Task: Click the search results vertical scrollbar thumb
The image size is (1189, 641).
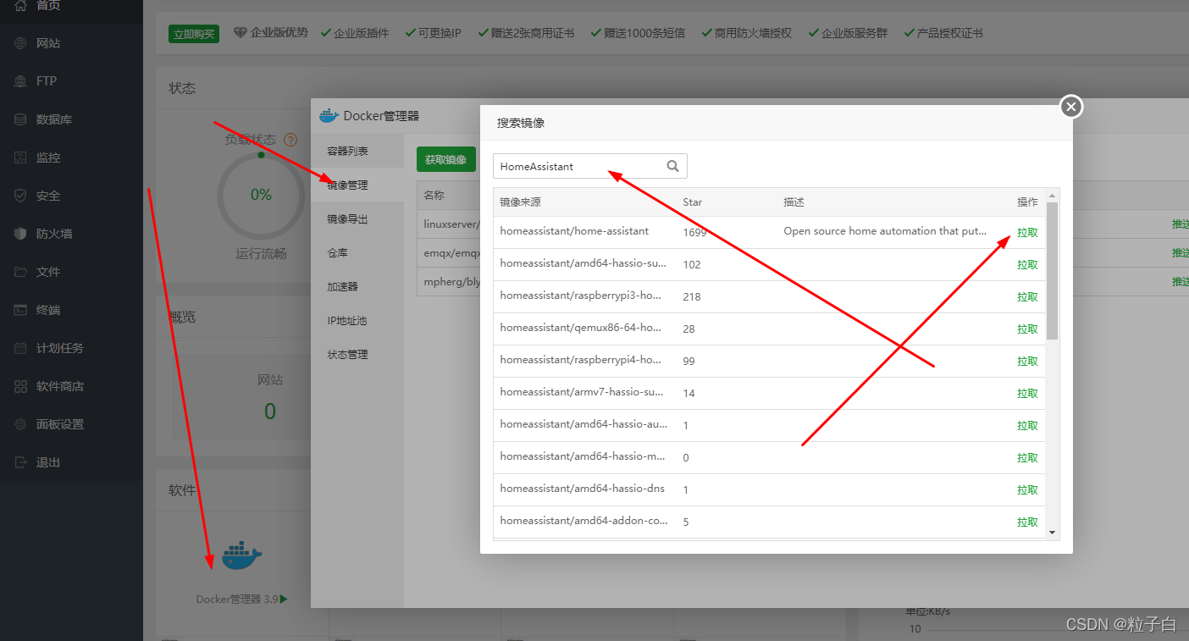Action: pyautogui.click(x=1053, y=270)
